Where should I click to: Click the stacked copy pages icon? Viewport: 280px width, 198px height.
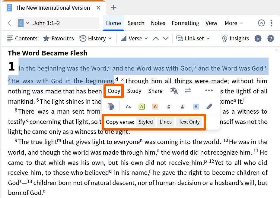point(111,106)
